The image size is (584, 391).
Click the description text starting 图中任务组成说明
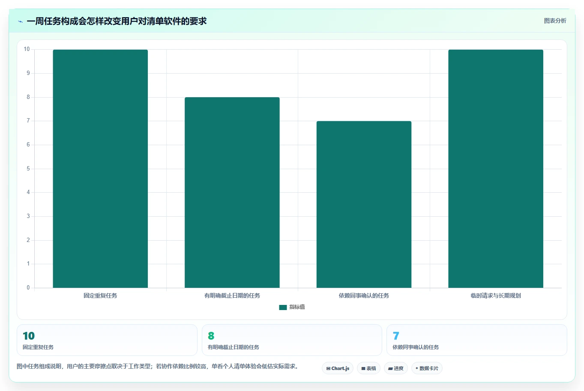click(158, 366)
